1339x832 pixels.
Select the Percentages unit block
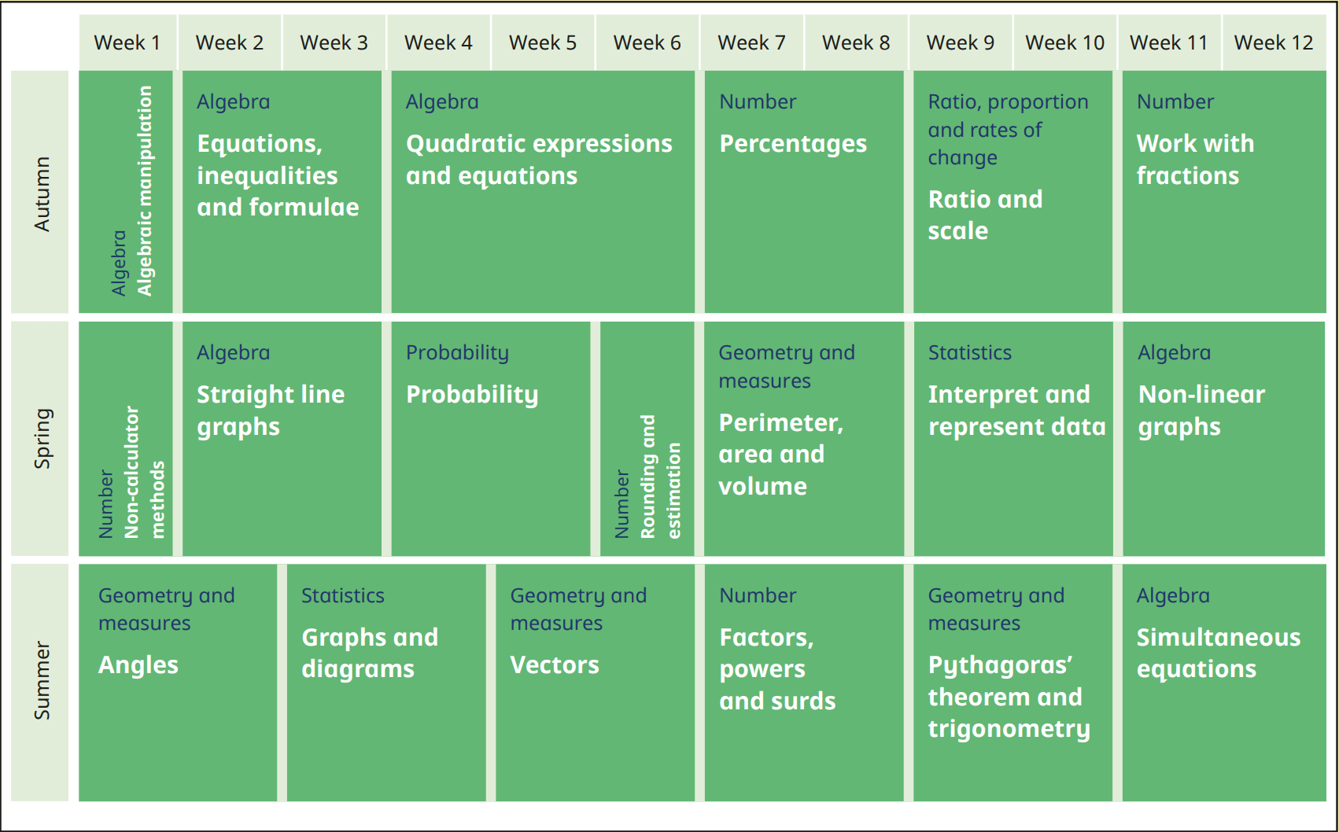(x=793, y=144)
